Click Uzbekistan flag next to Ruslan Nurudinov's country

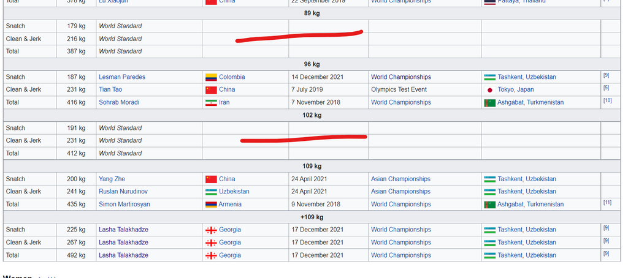click(x=211, y=192)
